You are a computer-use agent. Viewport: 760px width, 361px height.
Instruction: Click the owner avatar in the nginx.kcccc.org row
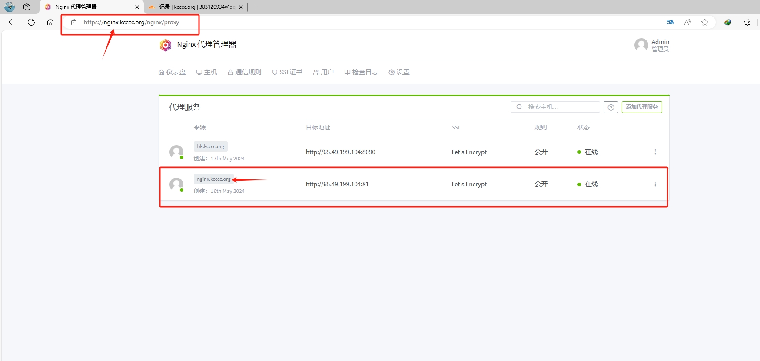coord(176,185)
